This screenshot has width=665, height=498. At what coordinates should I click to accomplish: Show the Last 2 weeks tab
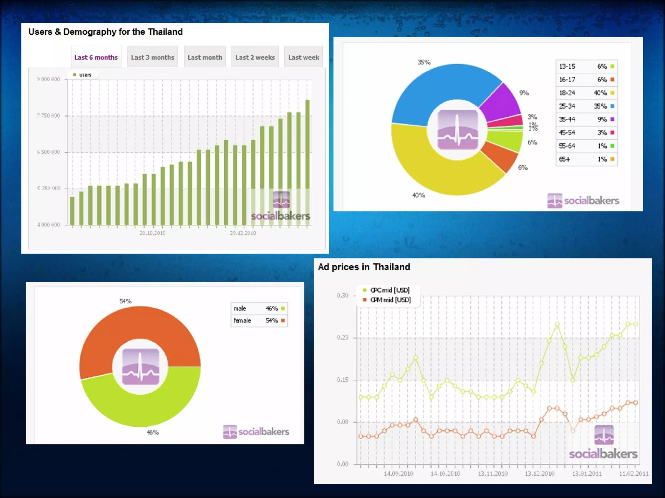[255, 57]
